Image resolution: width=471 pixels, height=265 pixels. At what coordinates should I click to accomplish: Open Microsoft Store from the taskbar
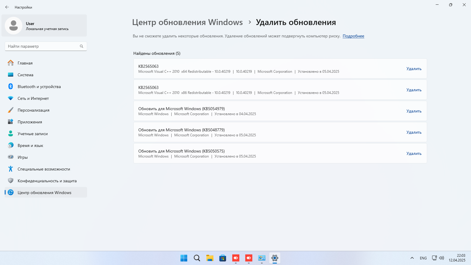click(x=223, y=258)
